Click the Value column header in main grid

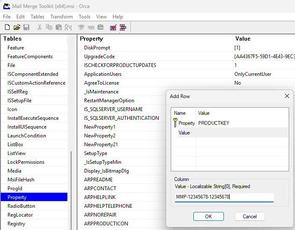coord(264,39)
